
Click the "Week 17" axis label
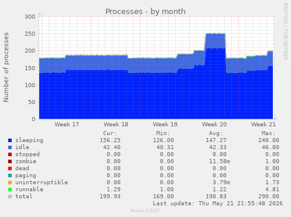(x=67, y=125)
